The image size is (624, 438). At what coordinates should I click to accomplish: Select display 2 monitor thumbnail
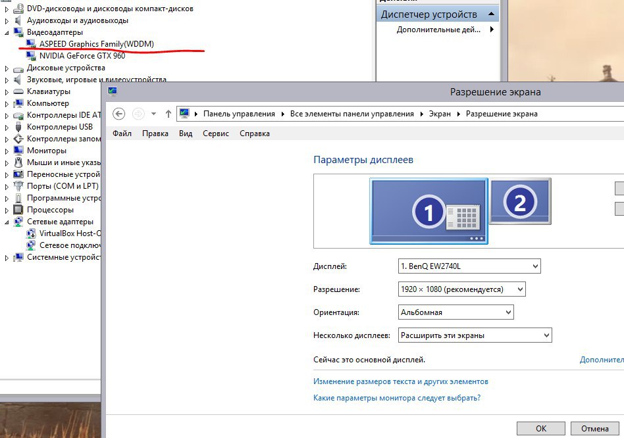[520, 201]
